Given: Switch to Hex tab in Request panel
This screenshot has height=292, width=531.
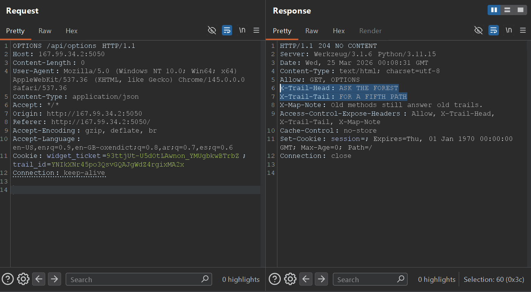Looking at the screenshot, I should pyautogui.click(x=71, y=31).
